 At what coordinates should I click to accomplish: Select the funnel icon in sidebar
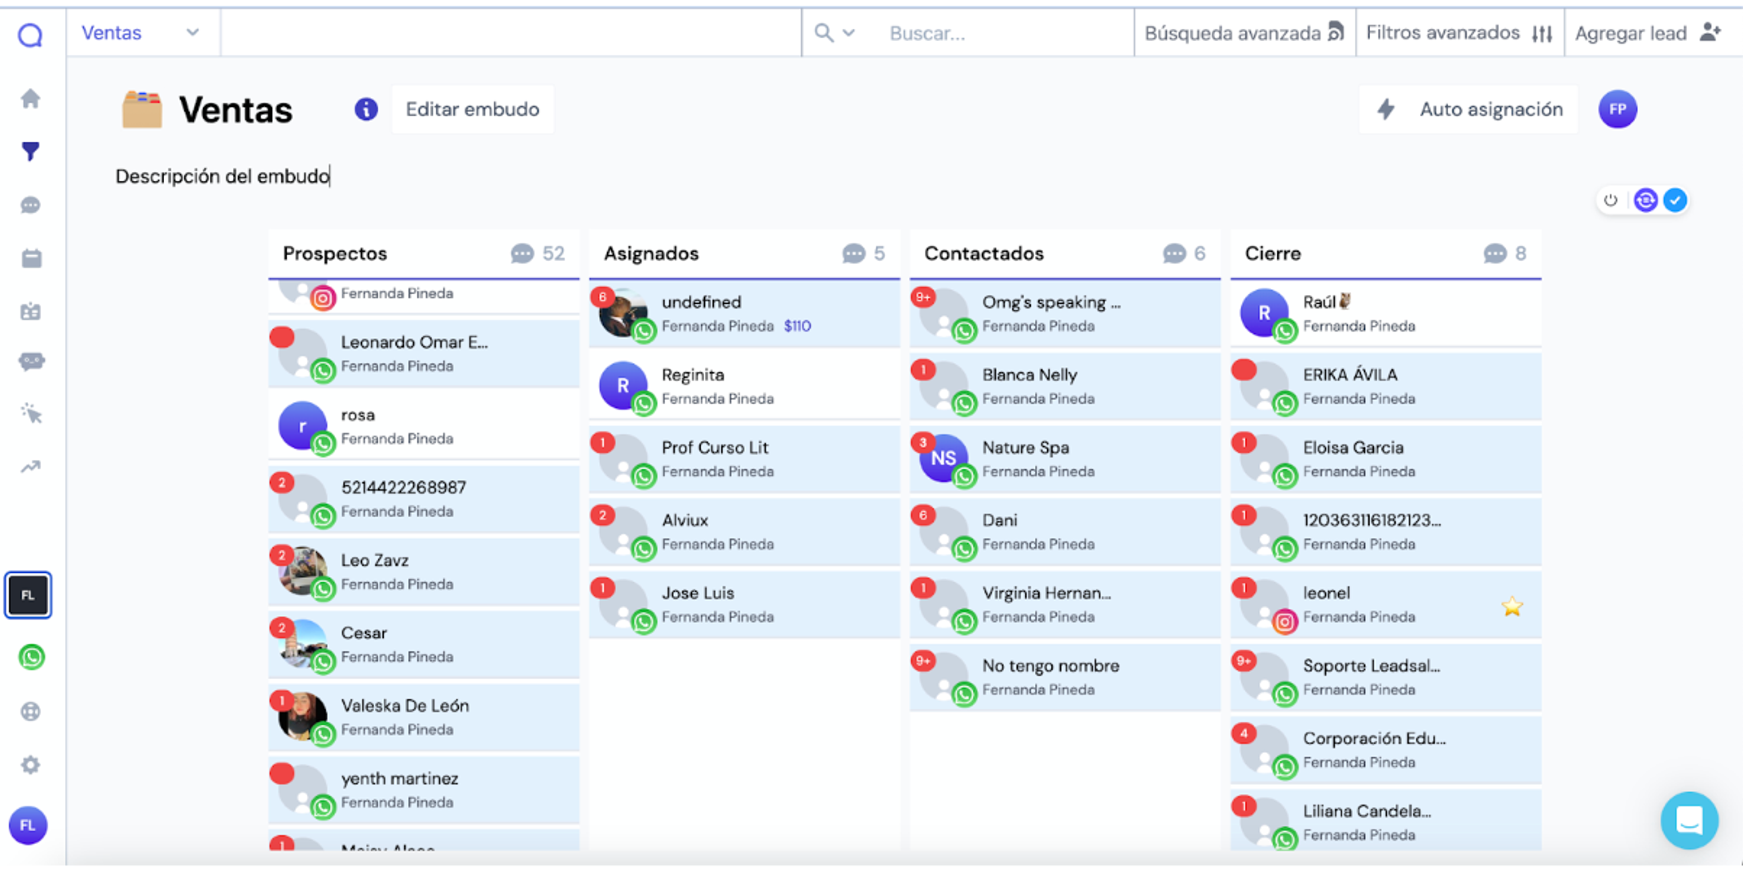[x=30, y=152]
